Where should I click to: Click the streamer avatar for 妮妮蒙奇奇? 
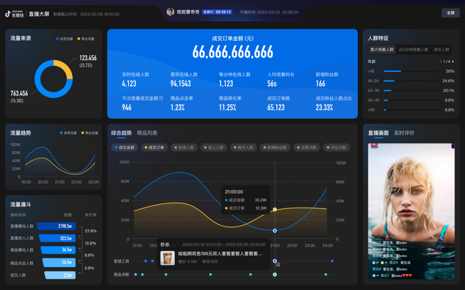pyautogui.click(x=170, y=12)
